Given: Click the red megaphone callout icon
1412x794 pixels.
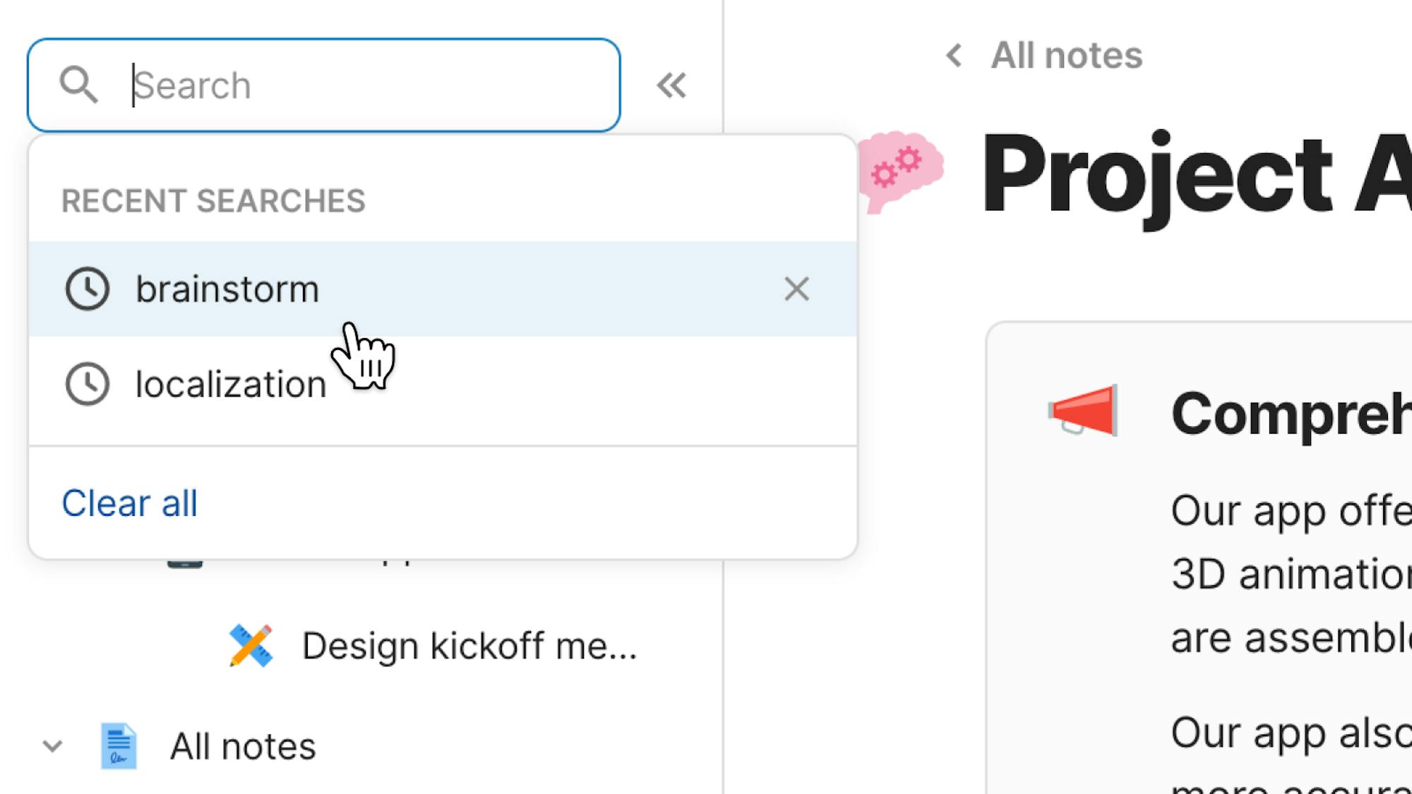Looking at the screenshot, I should tap(1083, 411).
